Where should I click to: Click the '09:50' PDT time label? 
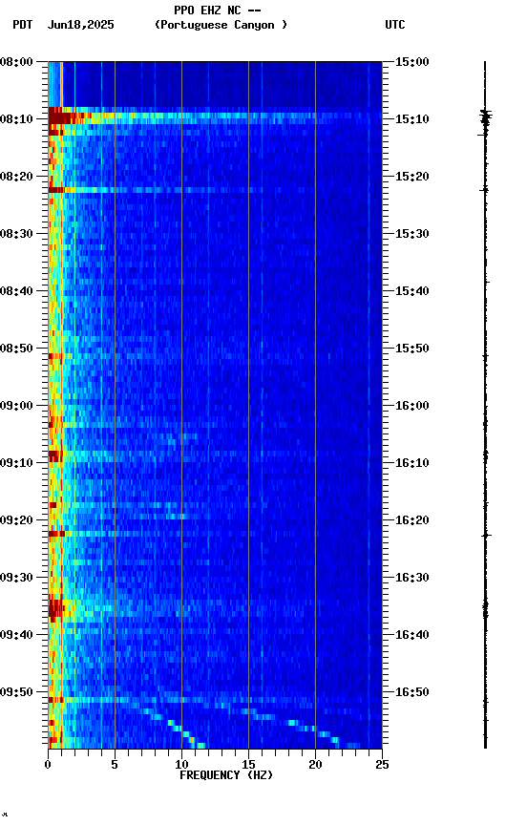point(16,692)
